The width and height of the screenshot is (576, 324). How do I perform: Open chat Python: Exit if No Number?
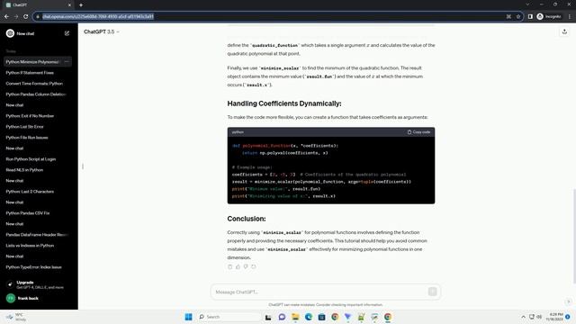pos(30,116)
